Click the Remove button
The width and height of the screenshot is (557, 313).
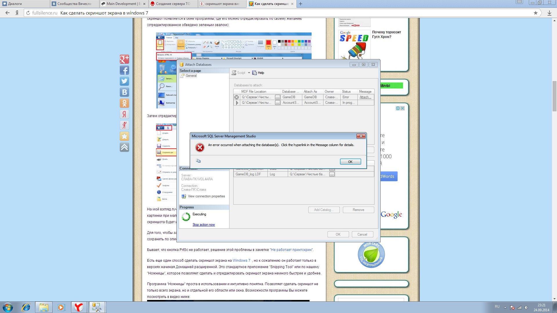coord(358,210)
